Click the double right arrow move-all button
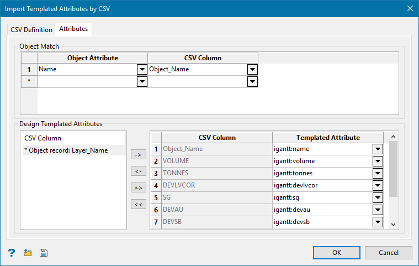This screenshot has height=266, width=419. [138, 188]
